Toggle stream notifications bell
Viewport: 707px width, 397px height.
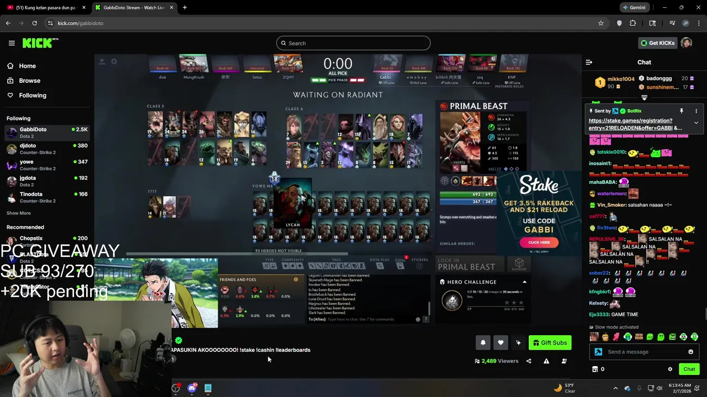[483, 343]
